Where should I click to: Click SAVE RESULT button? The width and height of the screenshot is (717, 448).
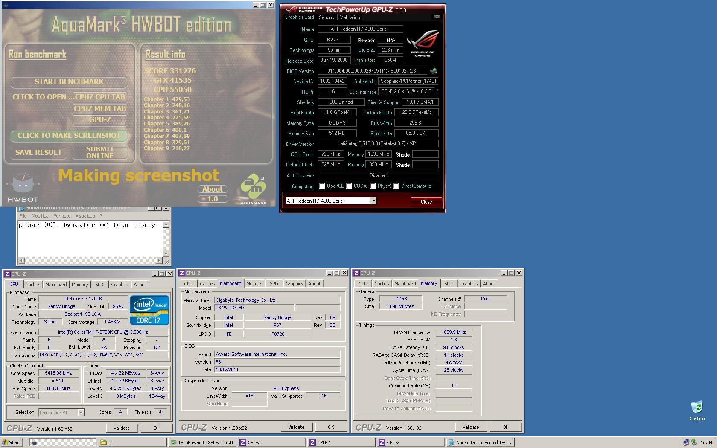tap(38, 152)
